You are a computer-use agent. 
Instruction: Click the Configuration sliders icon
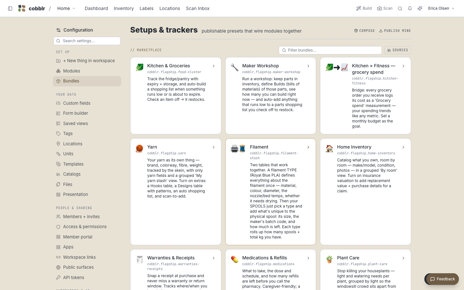58,30
